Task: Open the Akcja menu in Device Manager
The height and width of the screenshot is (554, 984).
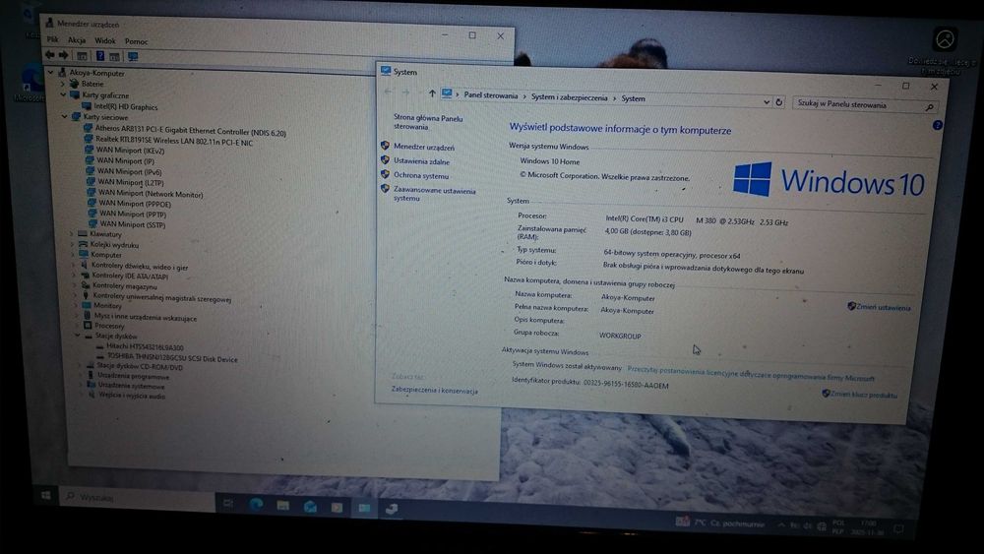Action: click(77, 40)
